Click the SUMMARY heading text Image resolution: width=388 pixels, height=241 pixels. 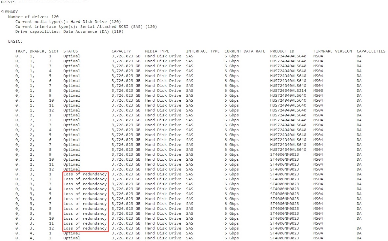(10, 12)
